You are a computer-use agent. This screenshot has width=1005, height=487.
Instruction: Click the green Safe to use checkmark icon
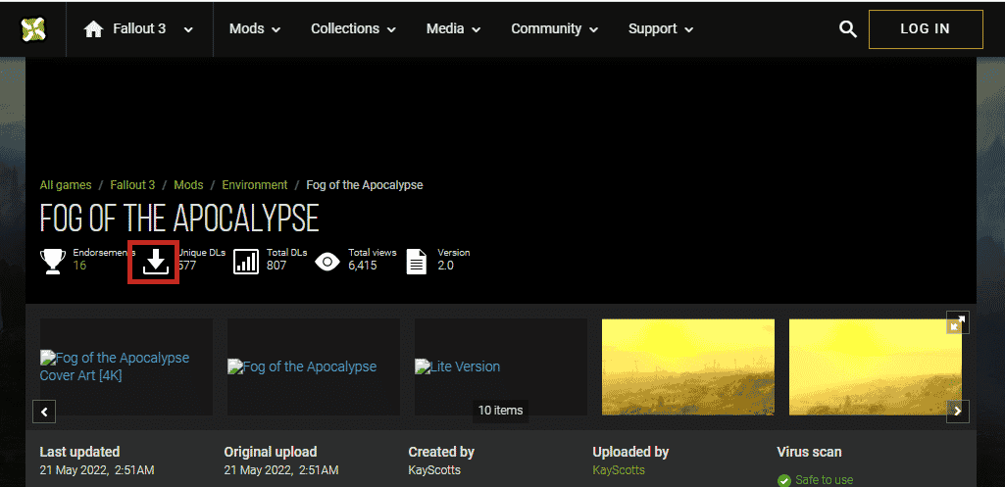(x=783, y=480)
